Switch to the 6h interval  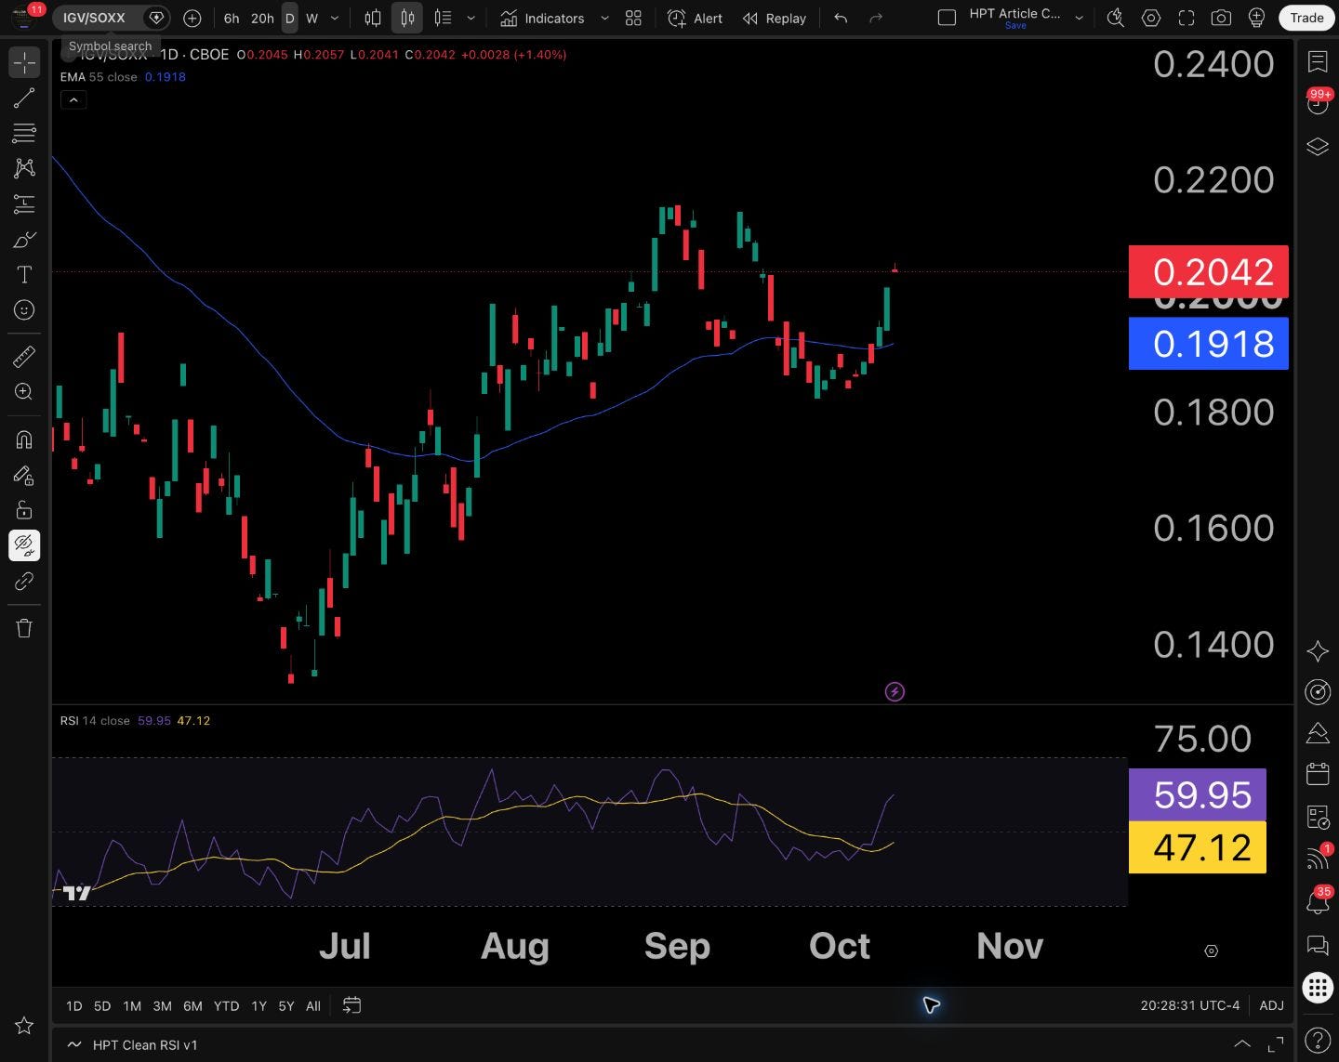click(232, 18)
